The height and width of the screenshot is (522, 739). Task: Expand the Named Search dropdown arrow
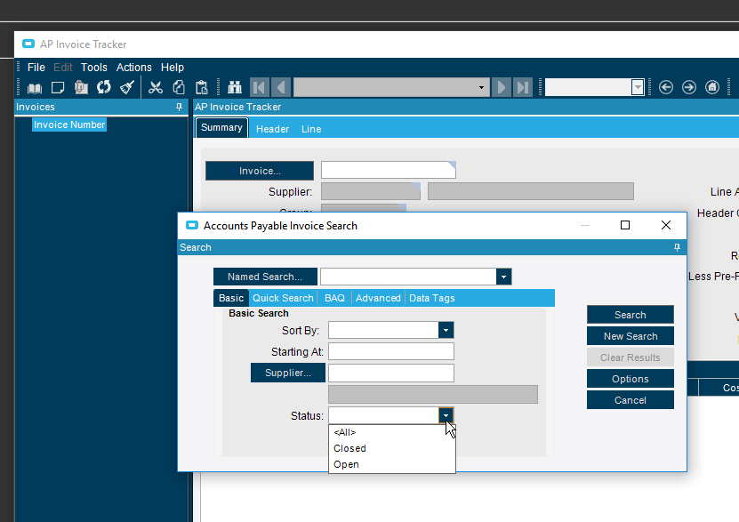pos(503,277)
